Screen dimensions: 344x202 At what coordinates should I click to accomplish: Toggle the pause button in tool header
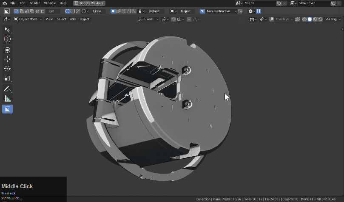pos(259,11)
